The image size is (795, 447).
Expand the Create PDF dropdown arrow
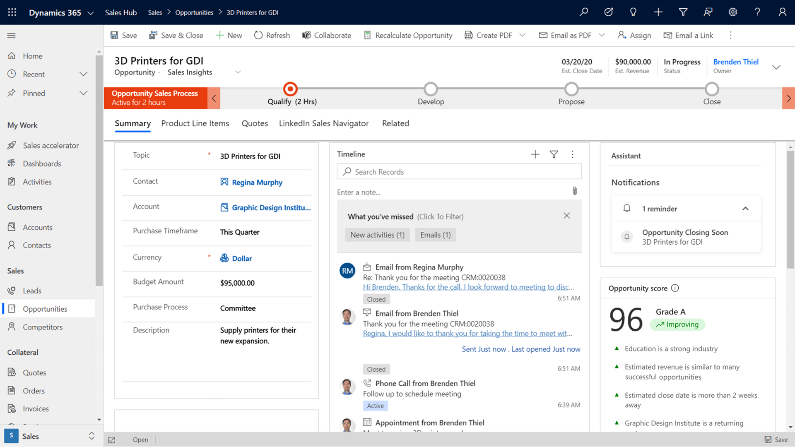click(523, 35)
